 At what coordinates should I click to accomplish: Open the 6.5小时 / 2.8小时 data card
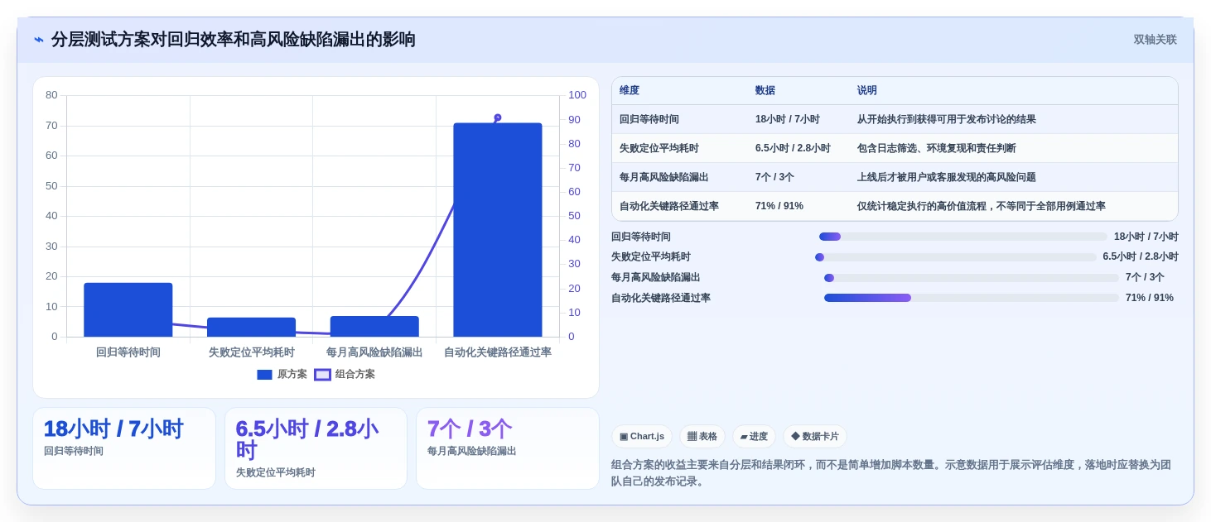pyautogui.click(x=316, y=448)
